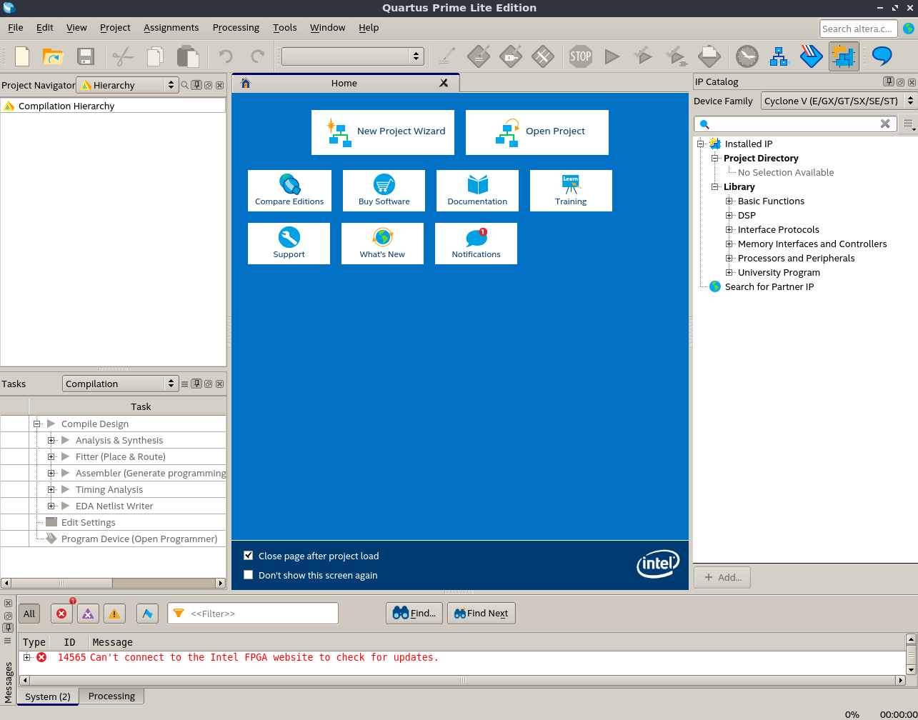
Task: Open the Timing Analyzer clock icon
Action: pyautogui.click(x=747, y=56)
